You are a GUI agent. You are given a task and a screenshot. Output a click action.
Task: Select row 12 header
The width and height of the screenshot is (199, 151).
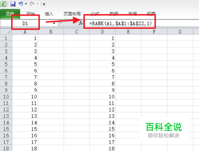point(6,109)
